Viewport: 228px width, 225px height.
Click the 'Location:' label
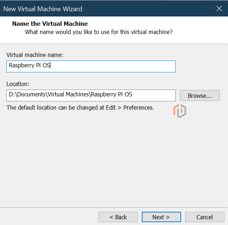(18, 84)
